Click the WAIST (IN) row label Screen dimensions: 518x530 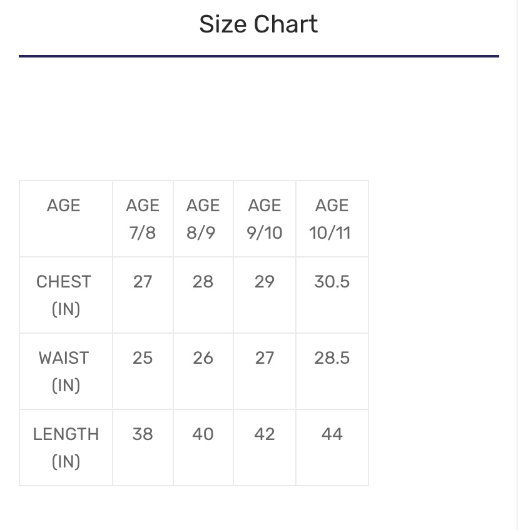(64, 371)
